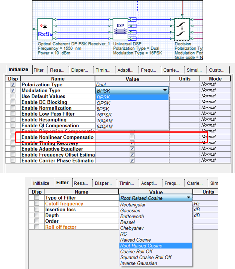Enable the Nonlinear Compensation checkbox
235x269 pixels.
(132, 137)
